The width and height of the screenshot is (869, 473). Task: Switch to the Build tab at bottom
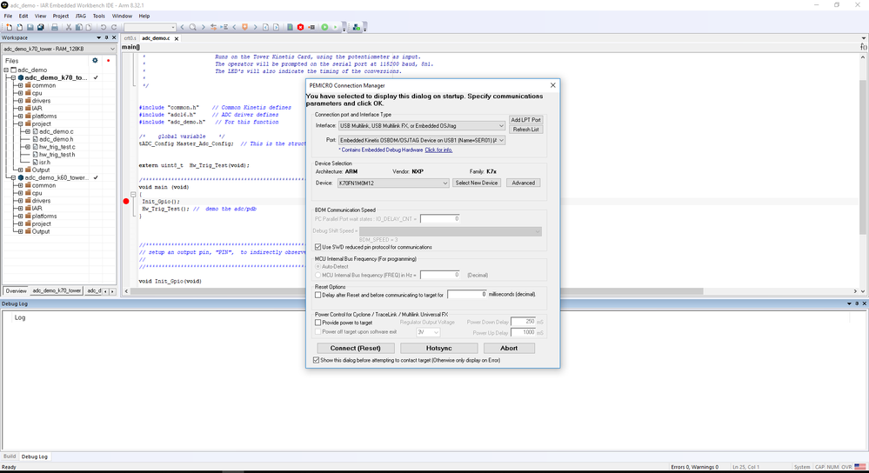(10, 456)
